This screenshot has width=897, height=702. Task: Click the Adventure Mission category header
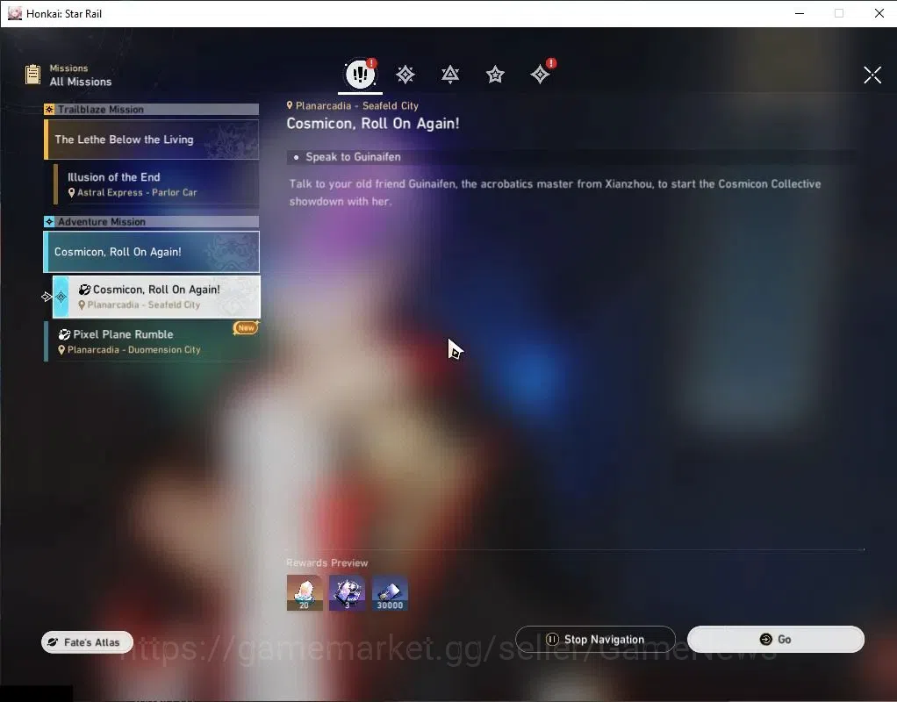tap(152, 221)
